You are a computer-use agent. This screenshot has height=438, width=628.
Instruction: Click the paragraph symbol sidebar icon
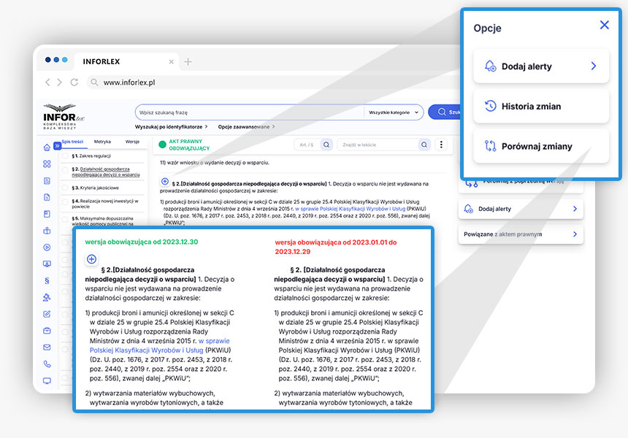(x=47, y=280)
